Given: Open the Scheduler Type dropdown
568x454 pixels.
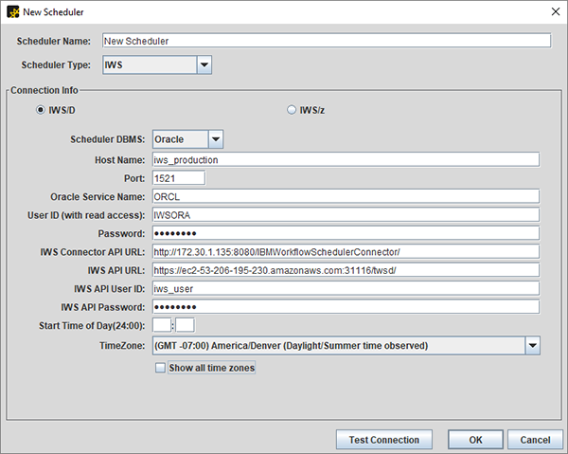Looking at the screenshot, I should [x=204, y=64].
